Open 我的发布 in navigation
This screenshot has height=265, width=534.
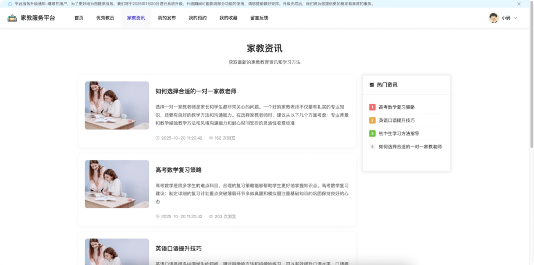tap(167, 18)
